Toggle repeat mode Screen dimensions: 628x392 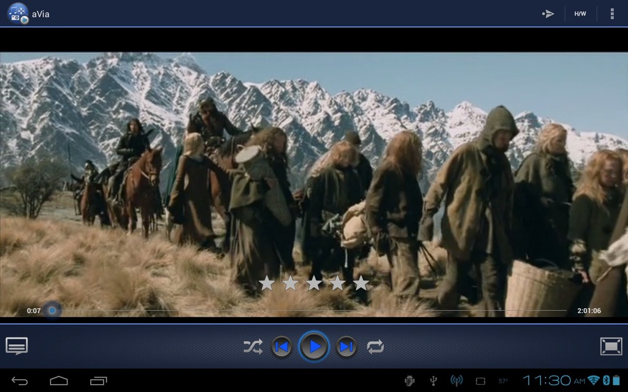[x=375, y=347]
